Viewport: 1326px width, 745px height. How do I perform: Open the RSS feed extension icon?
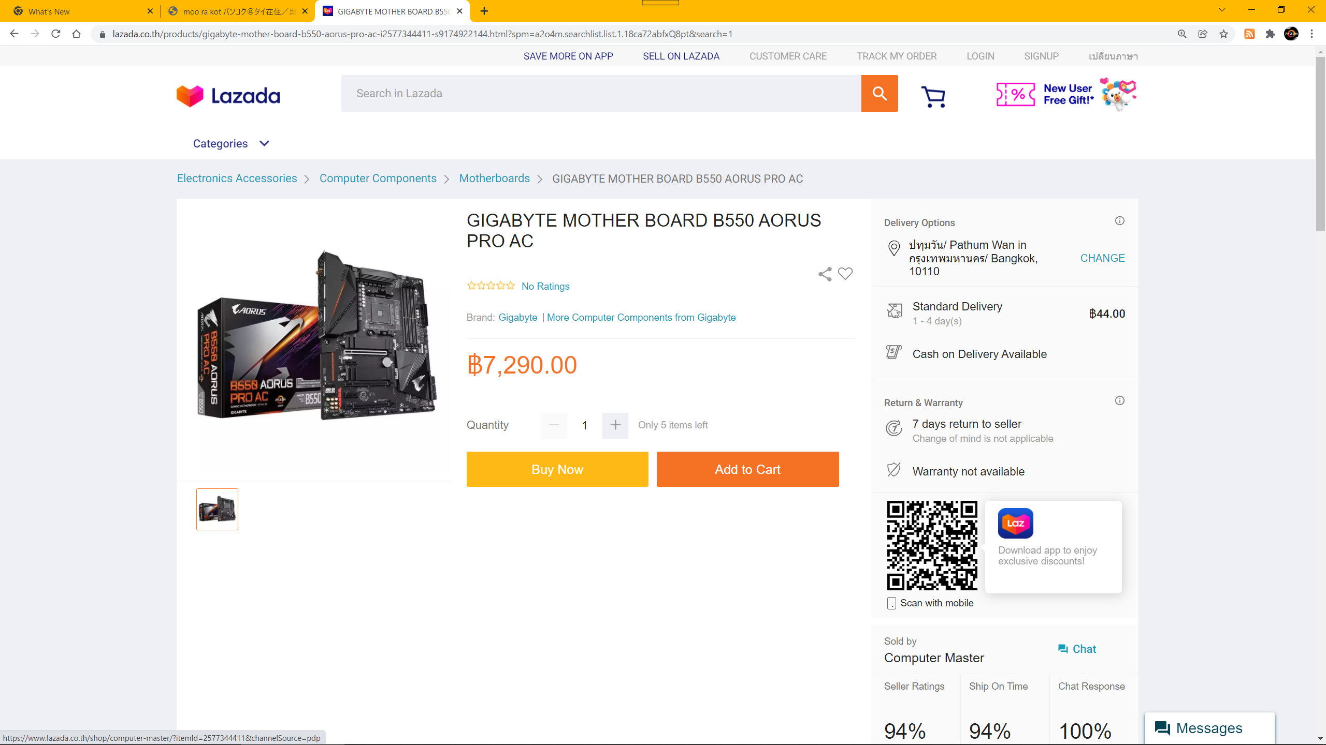tap(1249, 34)
